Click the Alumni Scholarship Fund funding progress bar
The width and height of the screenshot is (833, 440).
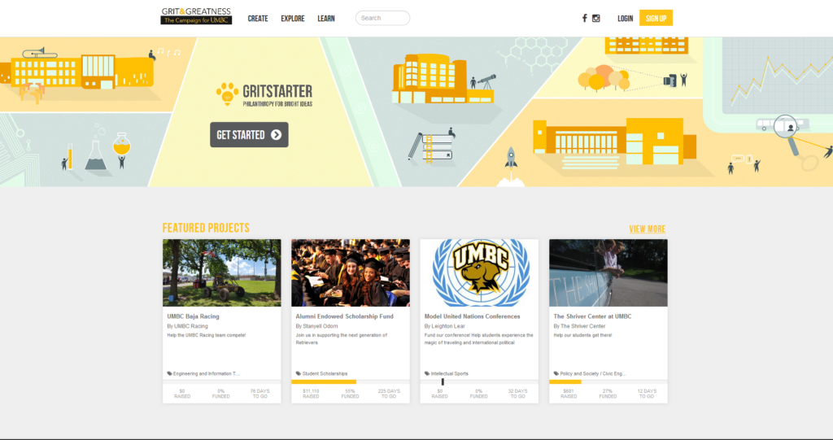[x=351, y=382]
